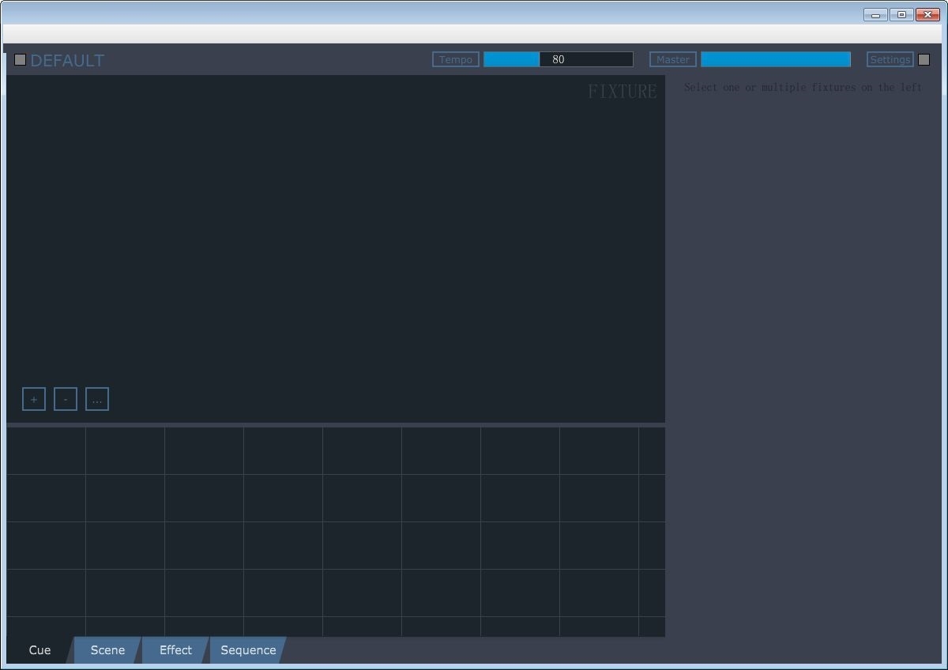Click the Master button

pos(673,59)
